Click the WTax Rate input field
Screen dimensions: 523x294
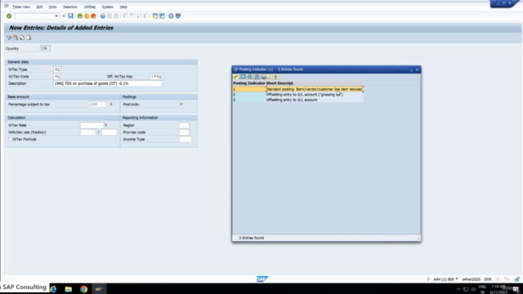click(92, 125)
